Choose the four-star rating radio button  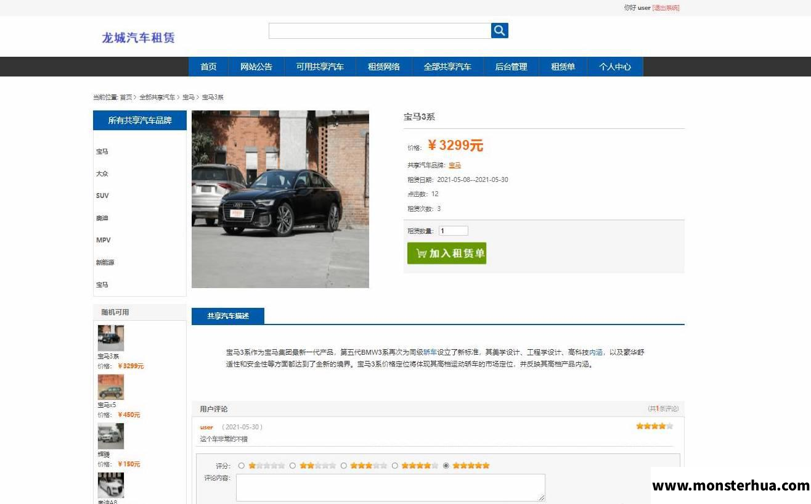tap(395, 466)
